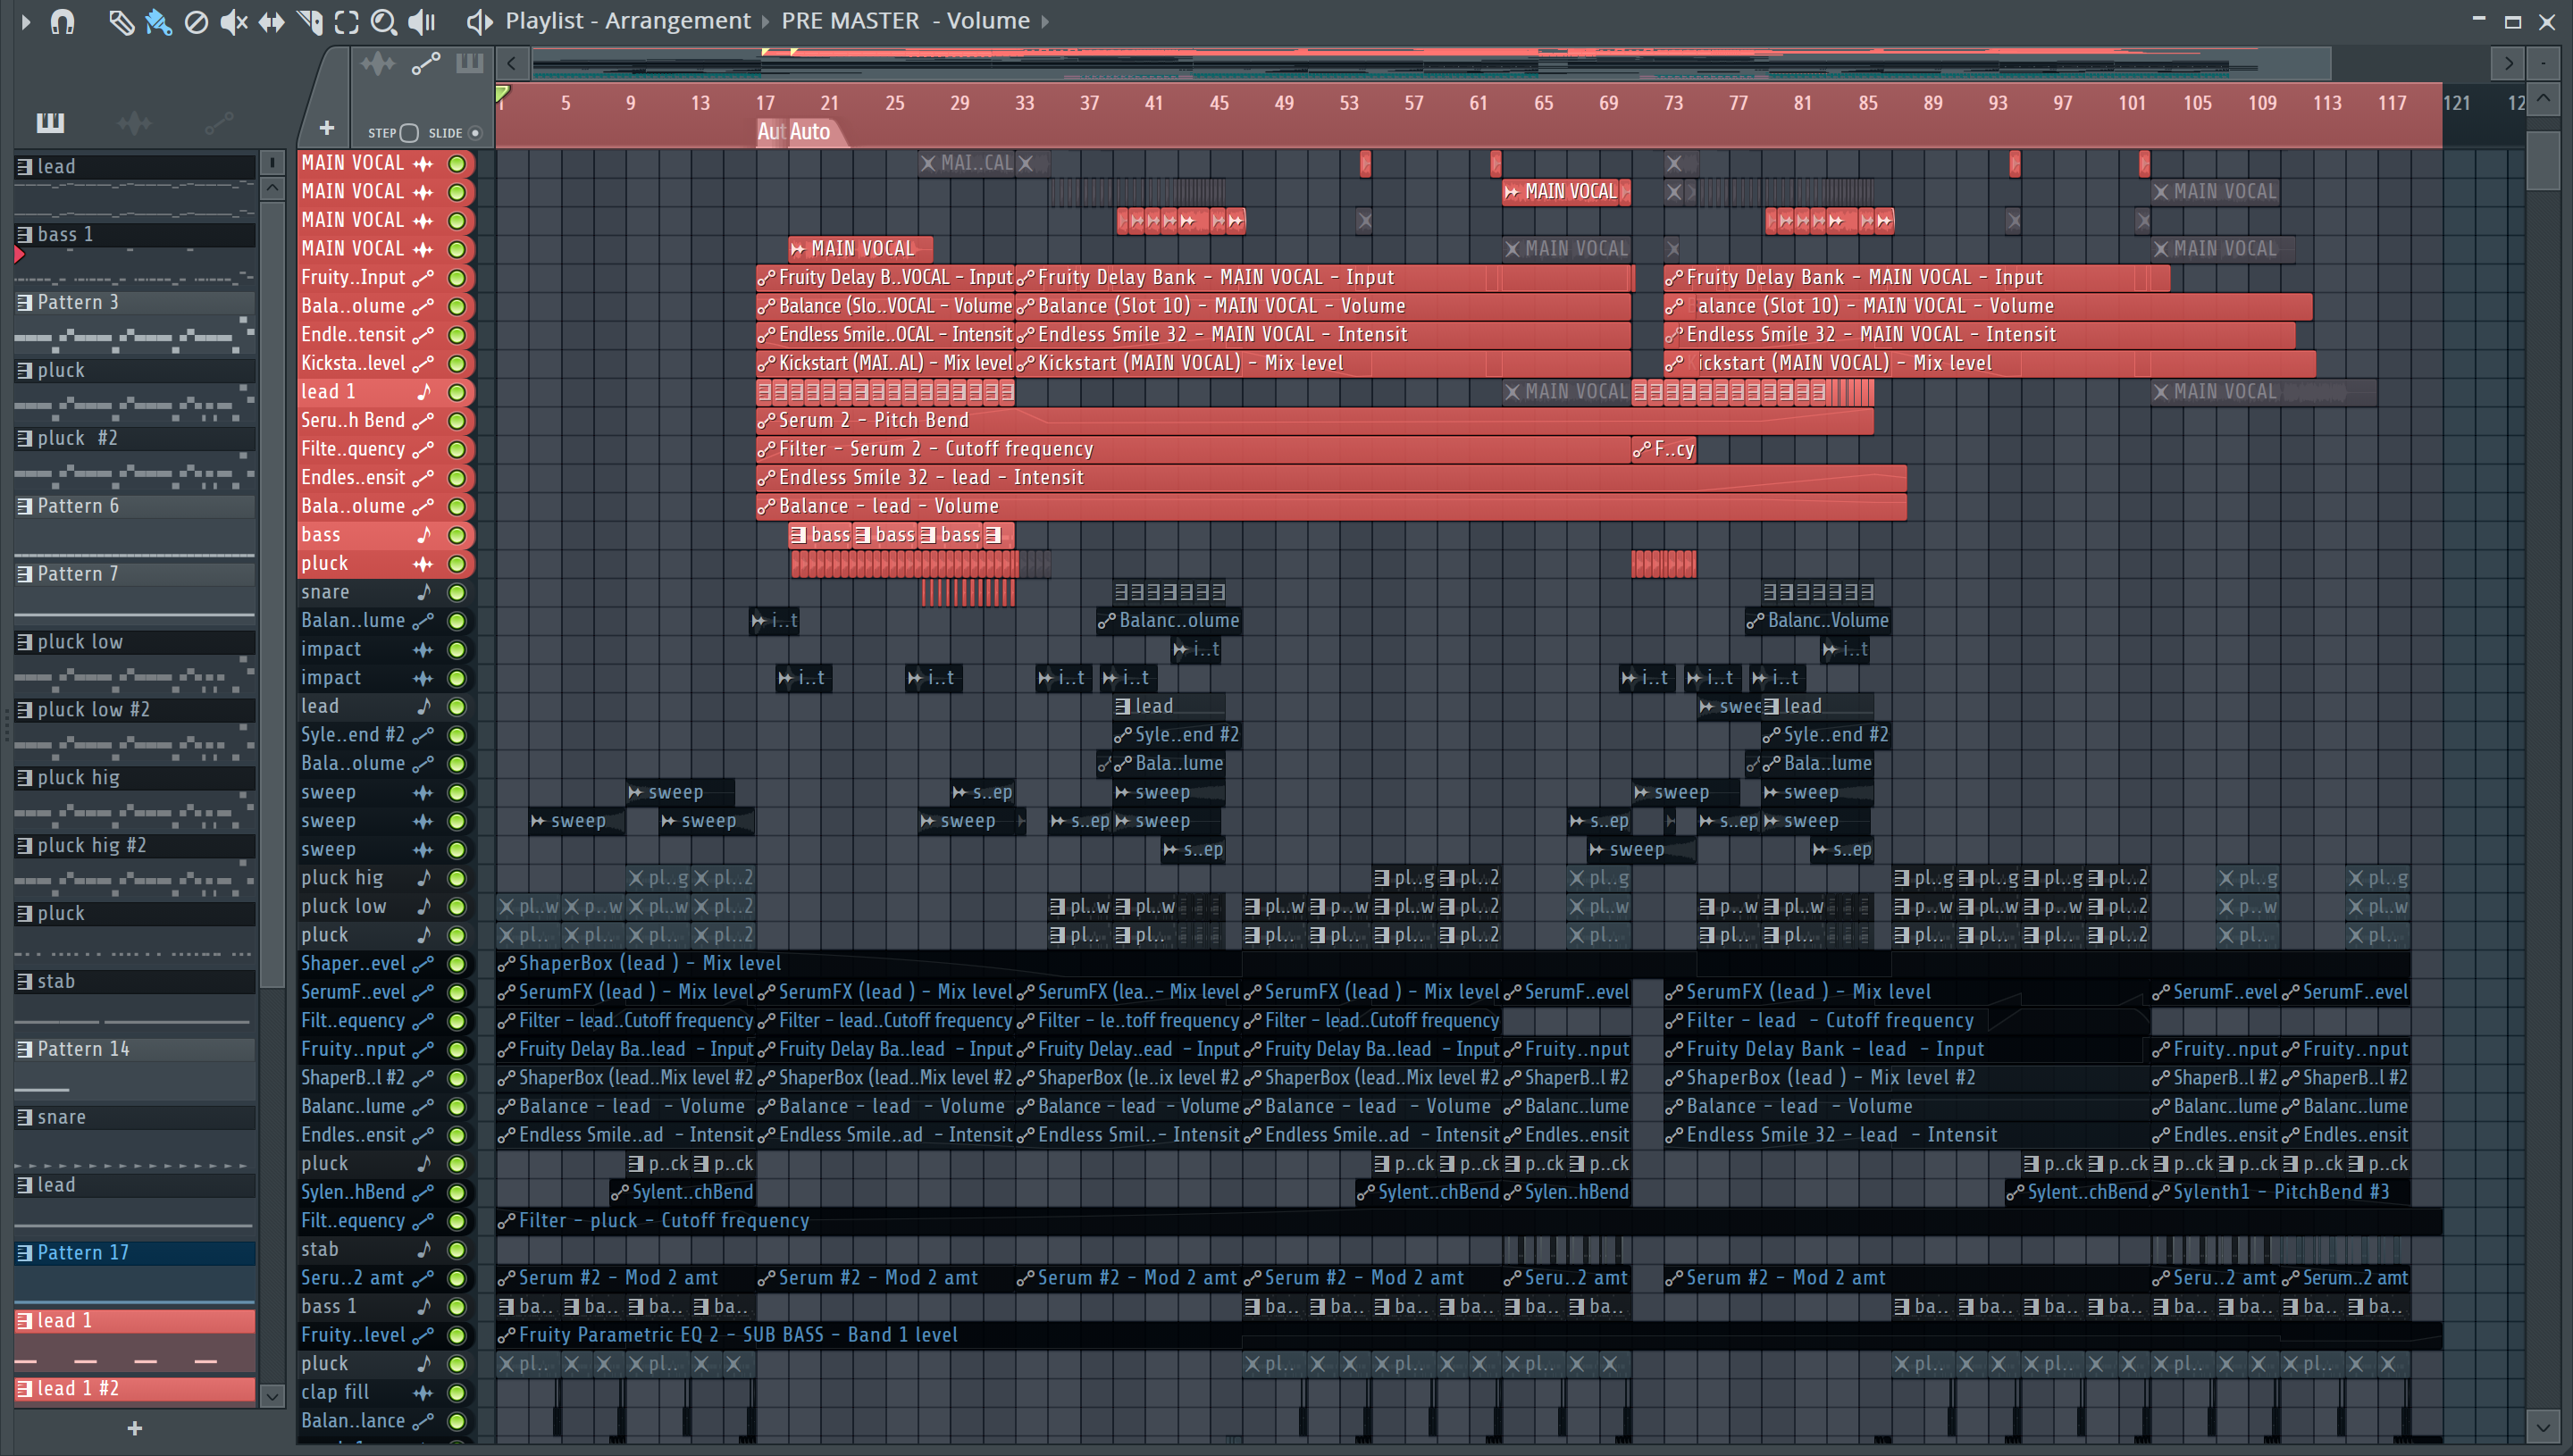Show automation clips tab in picker panel
Image resolution: width=2573 pixels, height=1456 pixels.
tap(219, 122)
